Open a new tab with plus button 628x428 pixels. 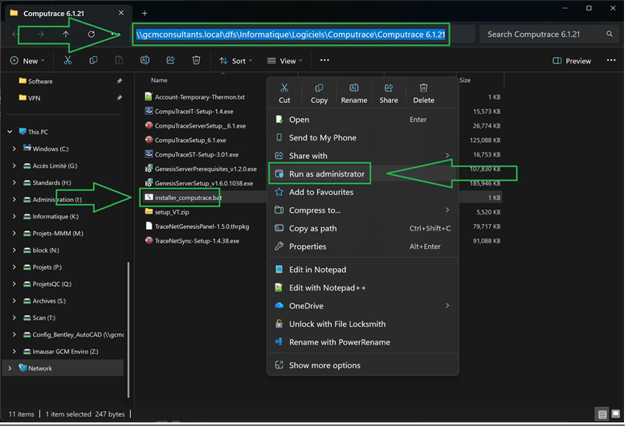pos(145,13)
